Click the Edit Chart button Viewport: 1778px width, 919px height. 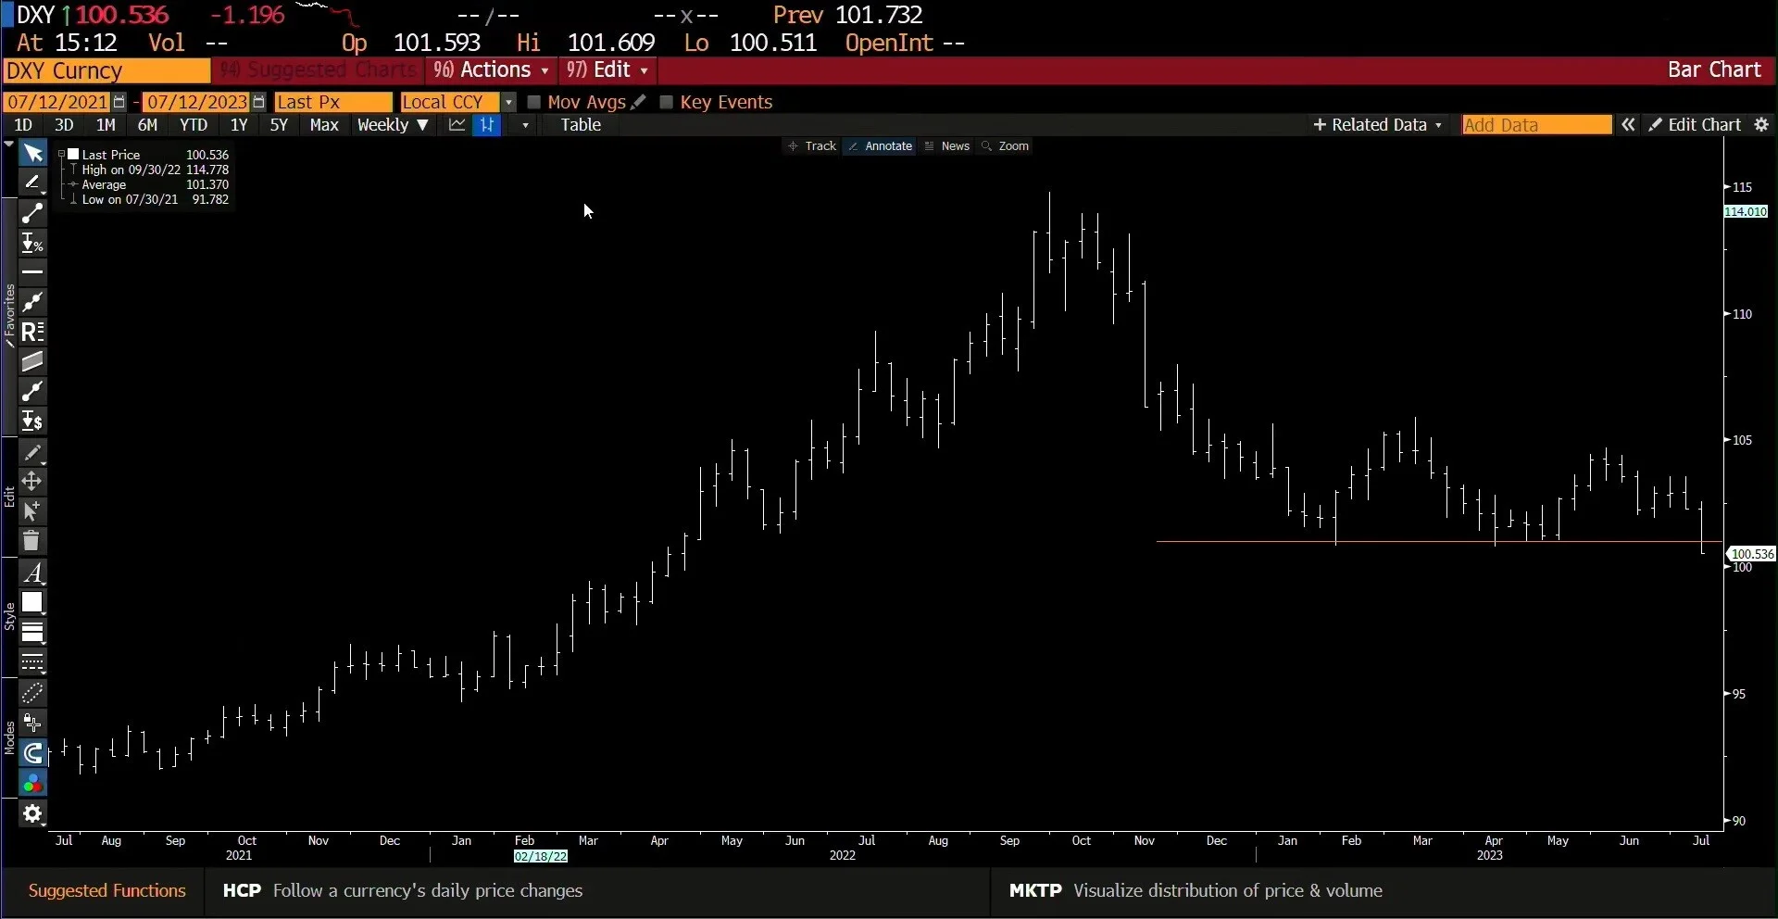(1696, 125)
